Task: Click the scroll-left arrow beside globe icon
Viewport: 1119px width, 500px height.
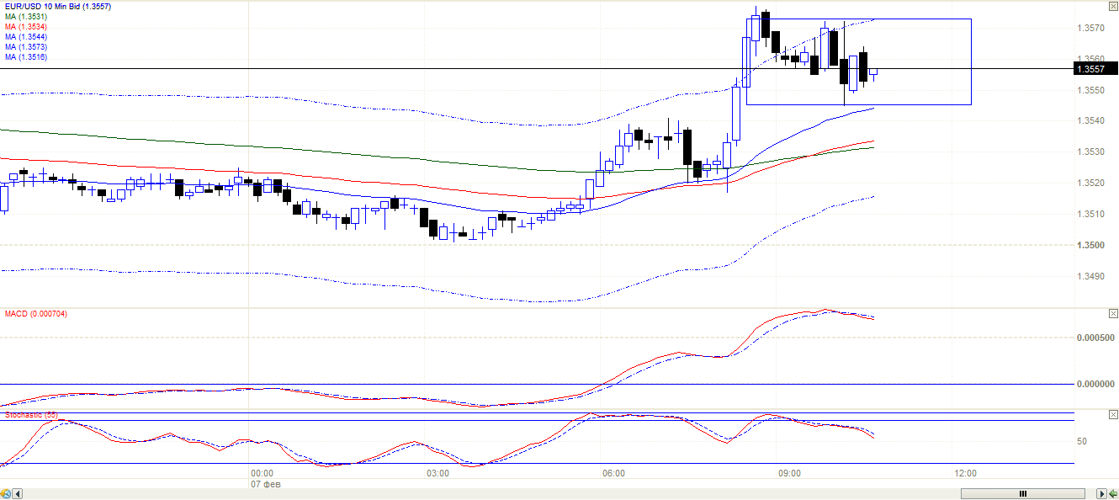Action: 18,493
